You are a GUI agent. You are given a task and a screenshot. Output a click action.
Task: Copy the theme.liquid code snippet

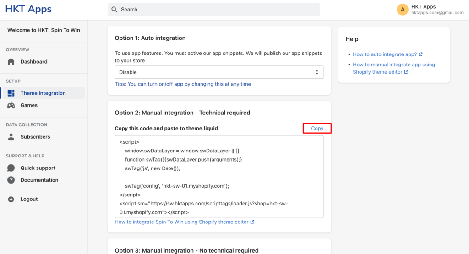click(x=317, y=128)
